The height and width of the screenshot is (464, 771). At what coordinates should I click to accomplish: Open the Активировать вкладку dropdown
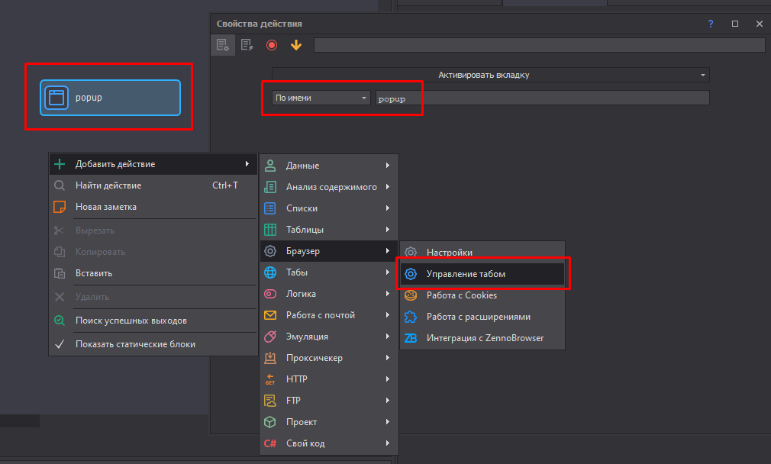pyautogui.click(x=490, y=75)
